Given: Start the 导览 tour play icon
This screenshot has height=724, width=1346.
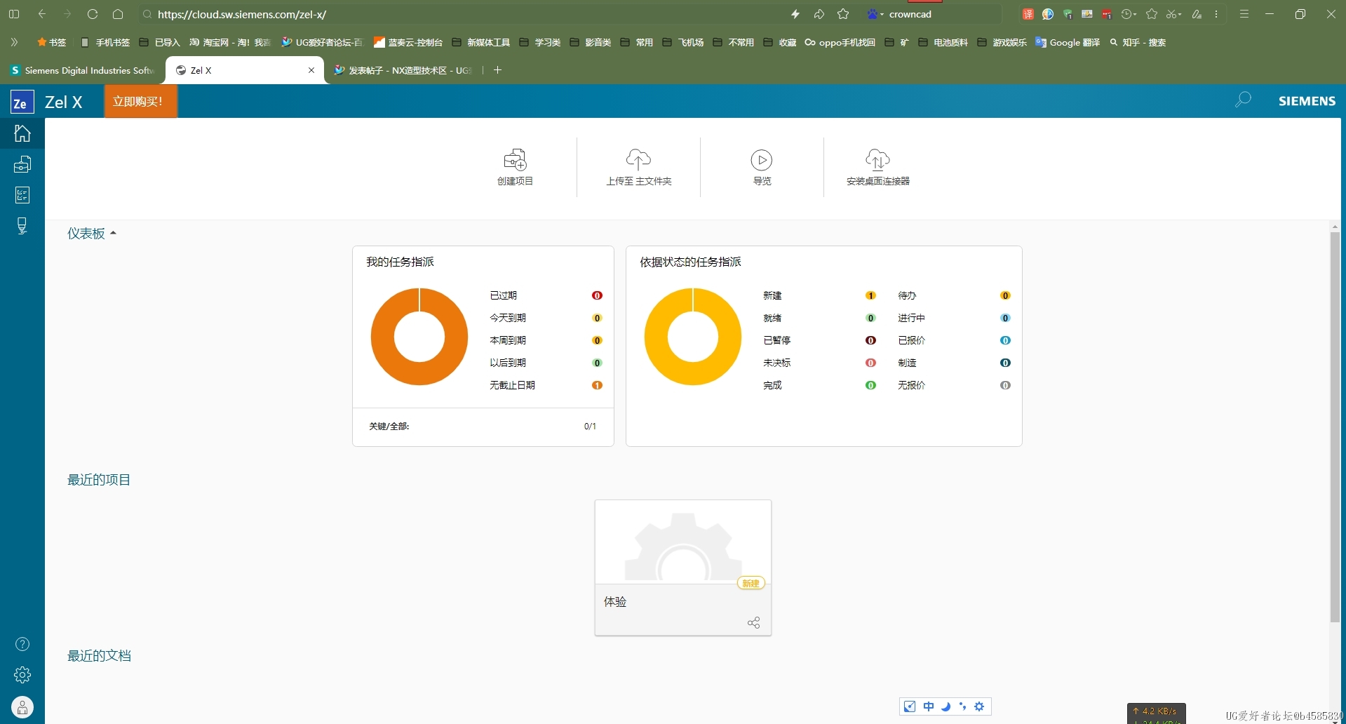Looking at the screenshot, I should (762, 160).
